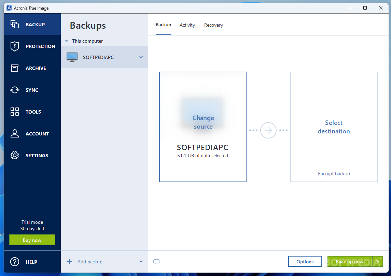Click the Select destination card

click(334, 127)
